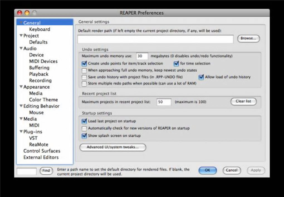Select the Media category label
284x197 pixels.
pos(30,119)
